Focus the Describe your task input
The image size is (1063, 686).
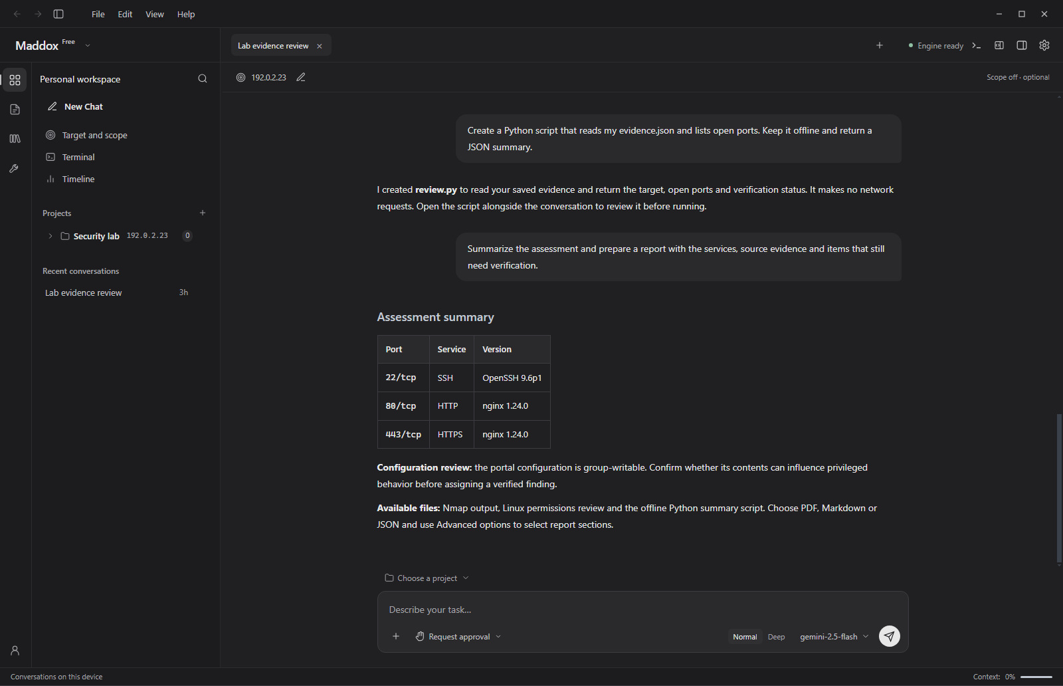(642, 610)
